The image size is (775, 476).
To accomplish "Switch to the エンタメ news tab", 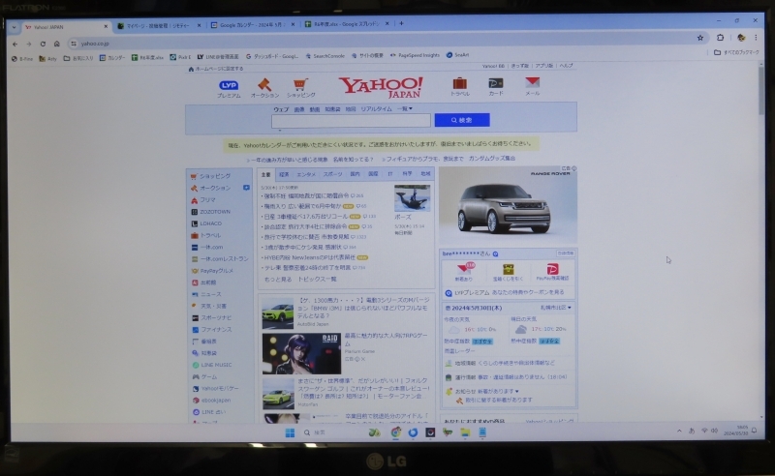I will [x=306, y=174].
